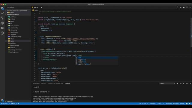Select the Terminal panel tab

pos(67,83)
